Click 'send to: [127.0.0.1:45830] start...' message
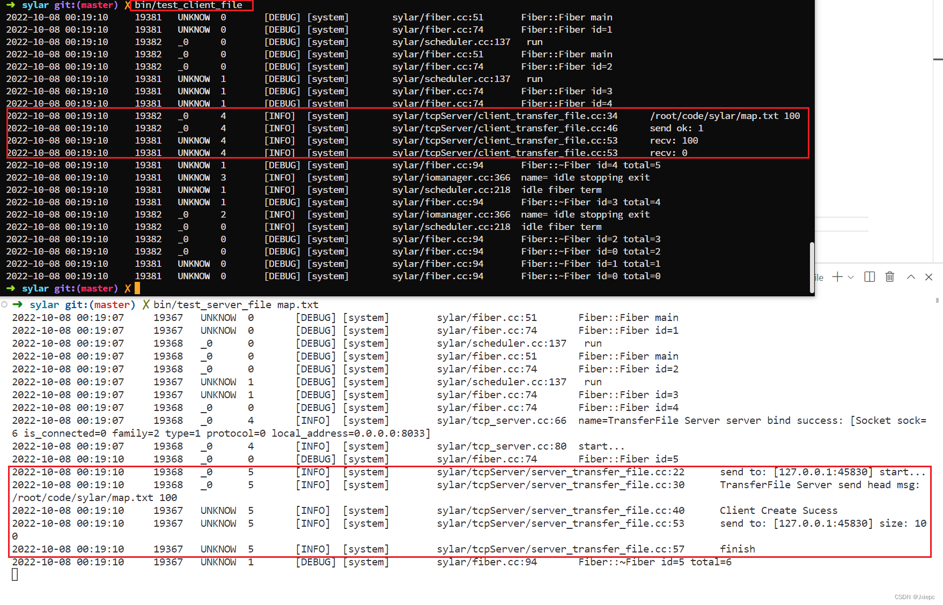Viewport: 943px width, 605px height. [x=823, y=472]
